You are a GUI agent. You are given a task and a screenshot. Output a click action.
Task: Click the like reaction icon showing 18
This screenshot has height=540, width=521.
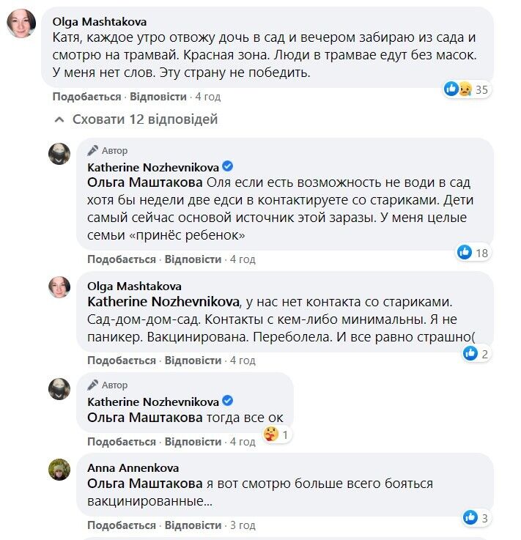coord(465,253)
